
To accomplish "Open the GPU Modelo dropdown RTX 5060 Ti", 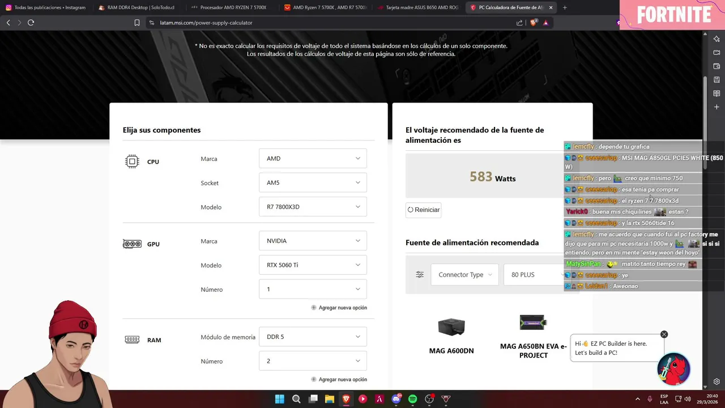I will 313,265.
